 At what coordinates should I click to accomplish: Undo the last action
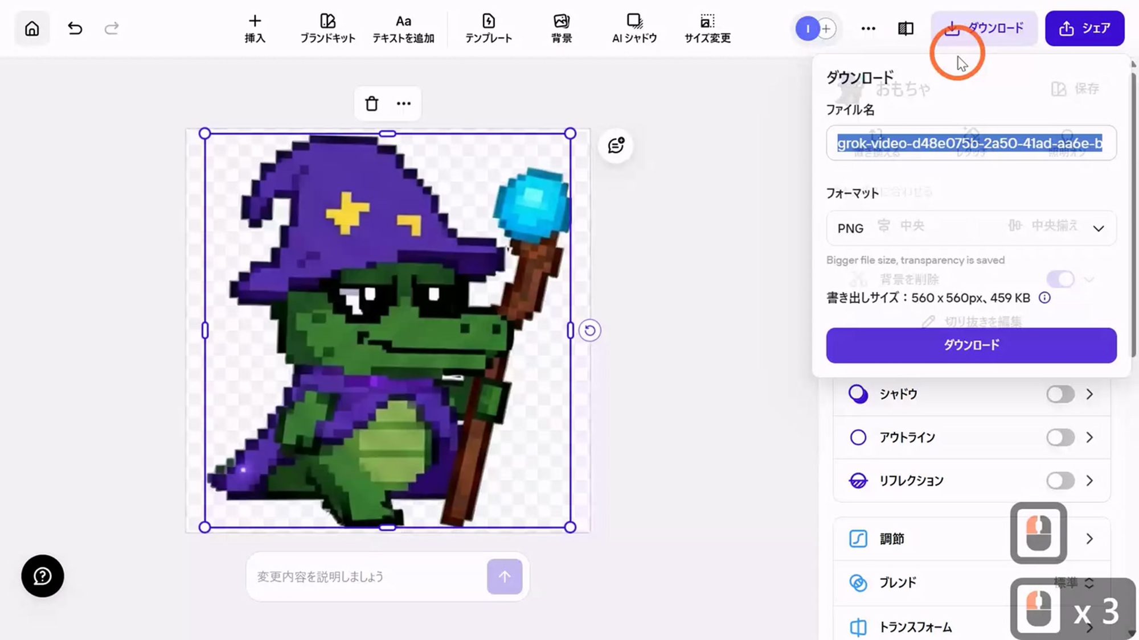[75, 28]
